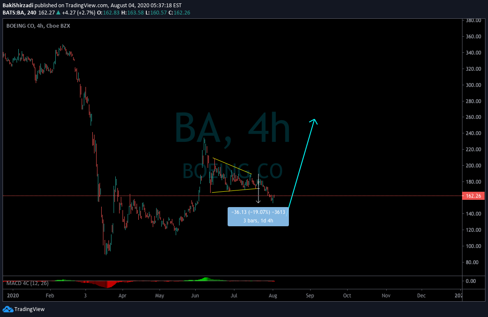488x317 pixels.
Task: Click the 140.00 price axis label
Action: (x=474, y=214)
